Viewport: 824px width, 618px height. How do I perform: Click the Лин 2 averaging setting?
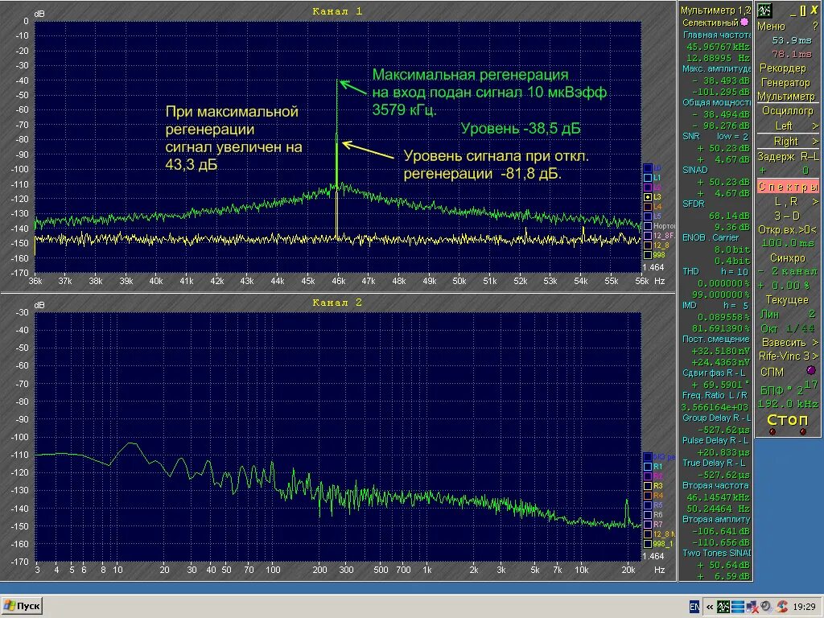point(789,315)
